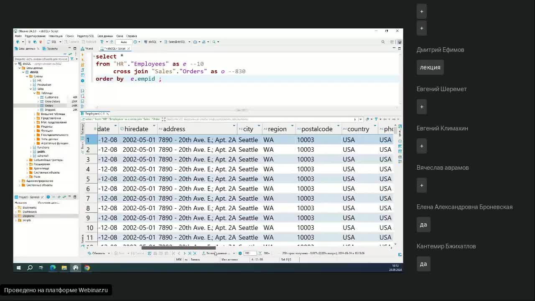The height and width of the screenshot is (301, 535).
Task: Select the Shippers table in the tree
Action: point(50,110)
